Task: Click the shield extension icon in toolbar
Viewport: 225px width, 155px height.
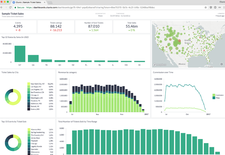Action: (x=211, y=8)
